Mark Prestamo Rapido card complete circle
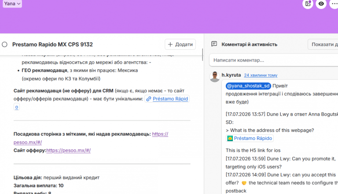The width and height of the screenshot is (338, 194). (x=4, y=44)
